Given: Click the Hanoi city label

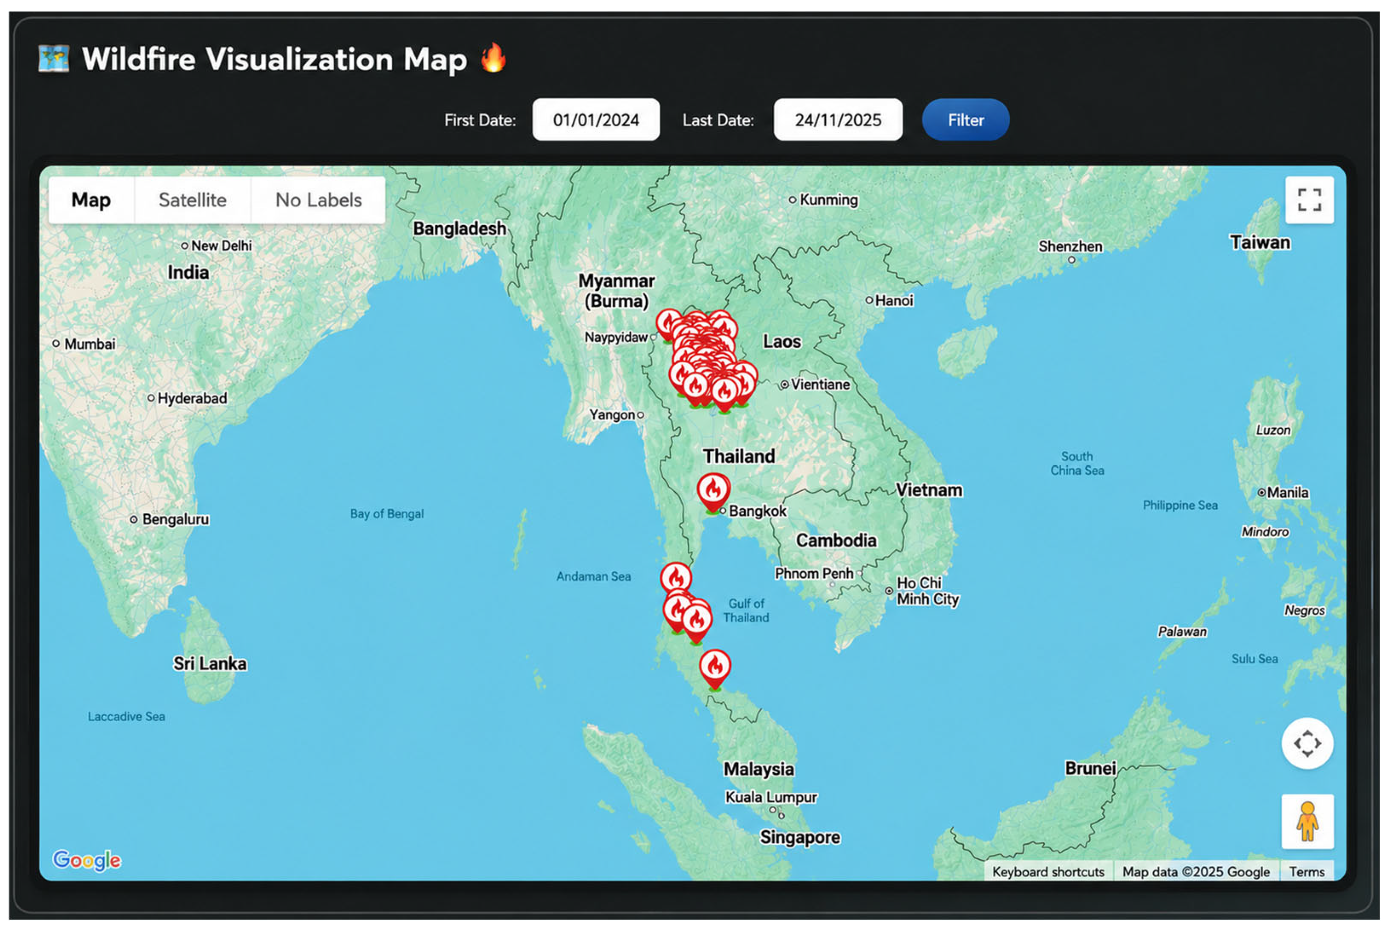Looking at the screenshot, I should [893, 300].
